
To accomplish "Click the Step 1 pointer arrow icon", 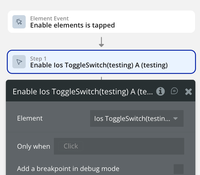I will [x=19, y=62].
